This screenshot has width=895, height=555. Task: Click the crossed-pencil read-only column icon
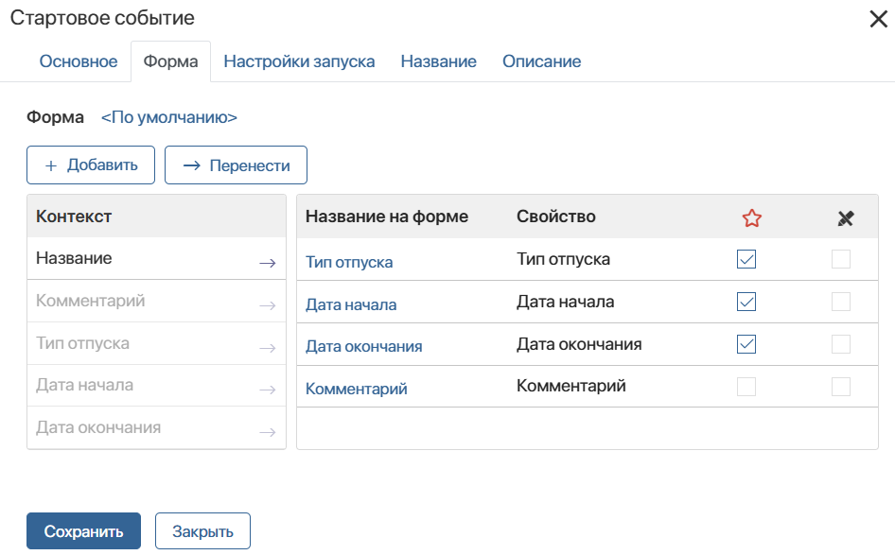point(846,217)
